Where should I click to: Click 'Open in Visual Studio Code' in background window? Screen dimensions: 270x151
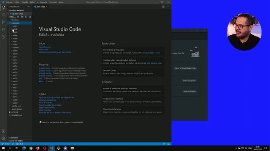tap(185, 68)
